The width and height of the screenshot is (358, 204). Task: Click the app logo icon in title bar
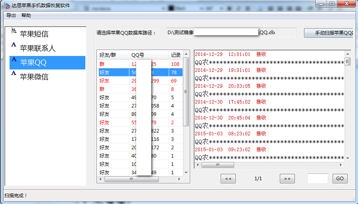[7, 5]
